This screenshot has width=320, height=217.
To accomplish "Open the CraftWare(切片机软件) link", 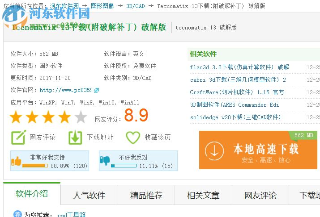I will [x=237, y=92].
